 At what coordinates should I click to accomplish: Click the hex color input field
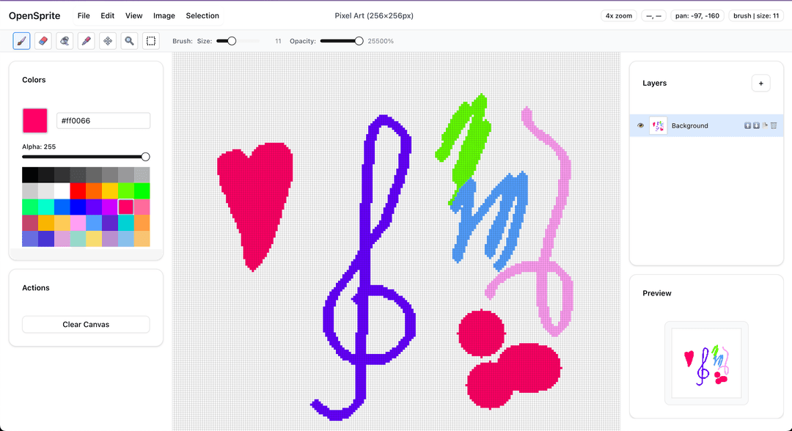pos(103,121)
